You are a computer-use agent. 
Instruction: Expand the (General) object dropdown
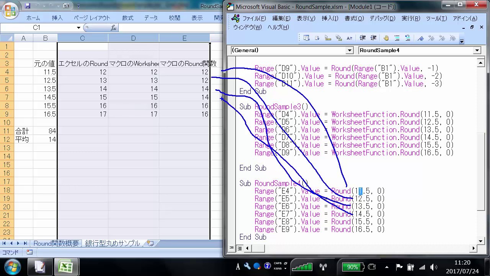point(349,50)
